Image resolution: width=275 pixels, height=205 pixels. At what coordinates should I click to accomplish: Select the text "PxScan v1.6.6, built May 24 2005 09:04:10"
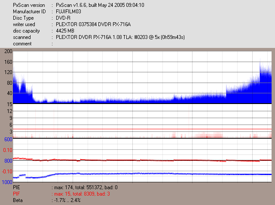(x=100, y=5)
